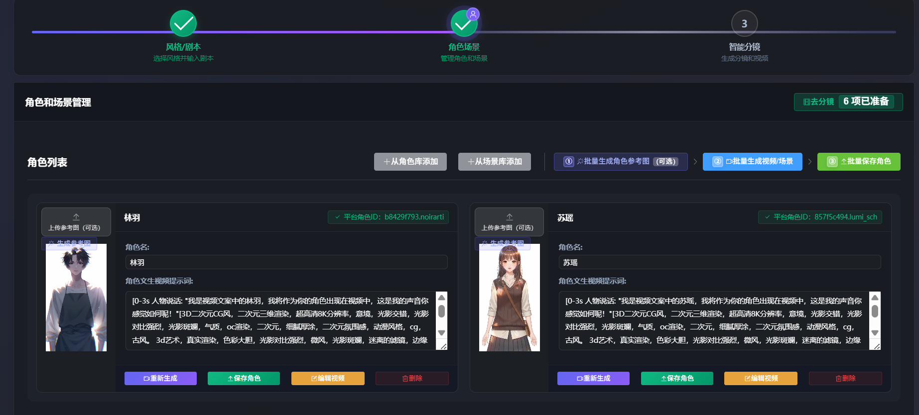The width and height of the screenshot is (919, 415).
Task: Click 生成参考图 for 苏瑶
Action: (x=503, y=243)
